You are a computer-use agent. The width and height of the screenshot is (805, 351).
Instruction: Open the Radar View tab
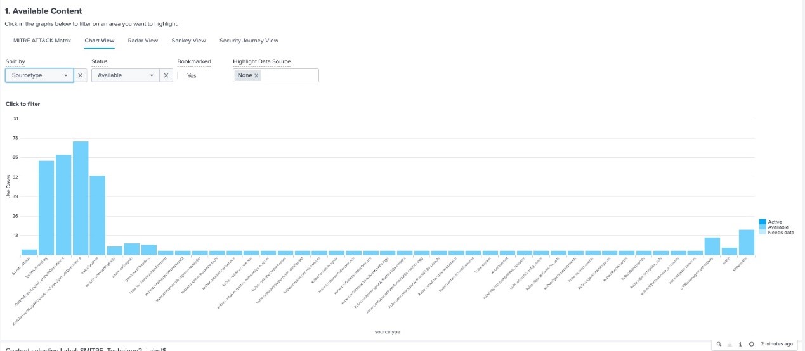coord(143,41)
